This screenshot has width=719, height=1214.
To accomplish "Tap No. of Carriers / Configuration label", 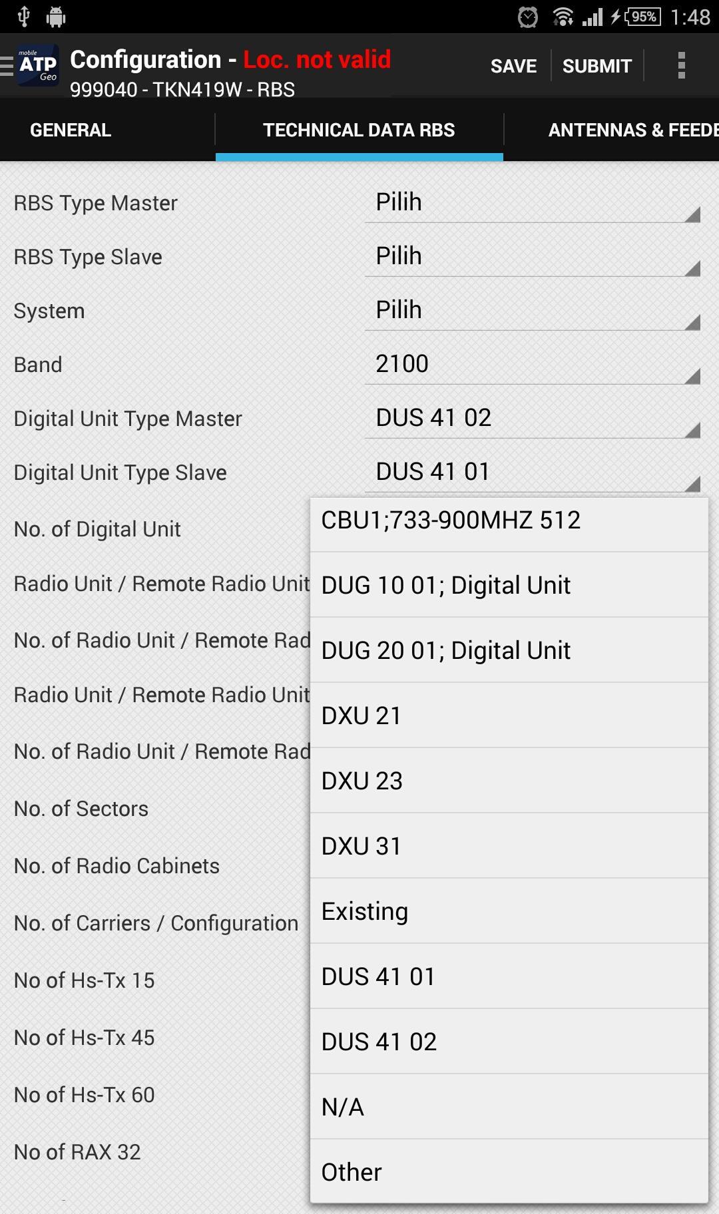I will (x=156, y=923).
